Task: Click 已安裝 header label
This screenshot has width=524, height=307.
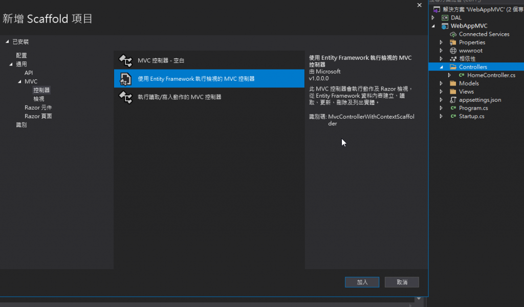Action: (20, 42)
